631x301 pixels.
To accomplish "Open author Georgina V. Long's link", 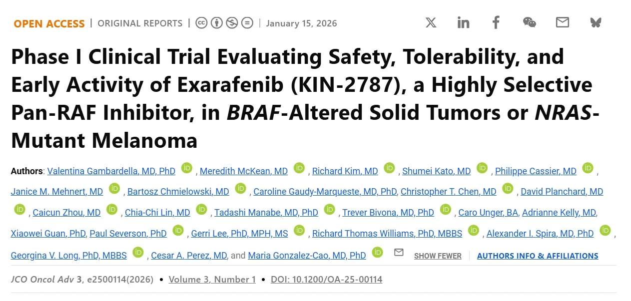I will (x=69, y=255).
